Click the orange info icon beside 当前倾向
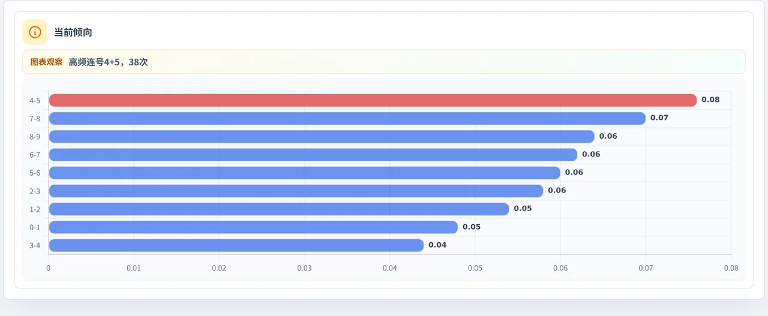This screenshot has width=768, height=316. point(35,32)
